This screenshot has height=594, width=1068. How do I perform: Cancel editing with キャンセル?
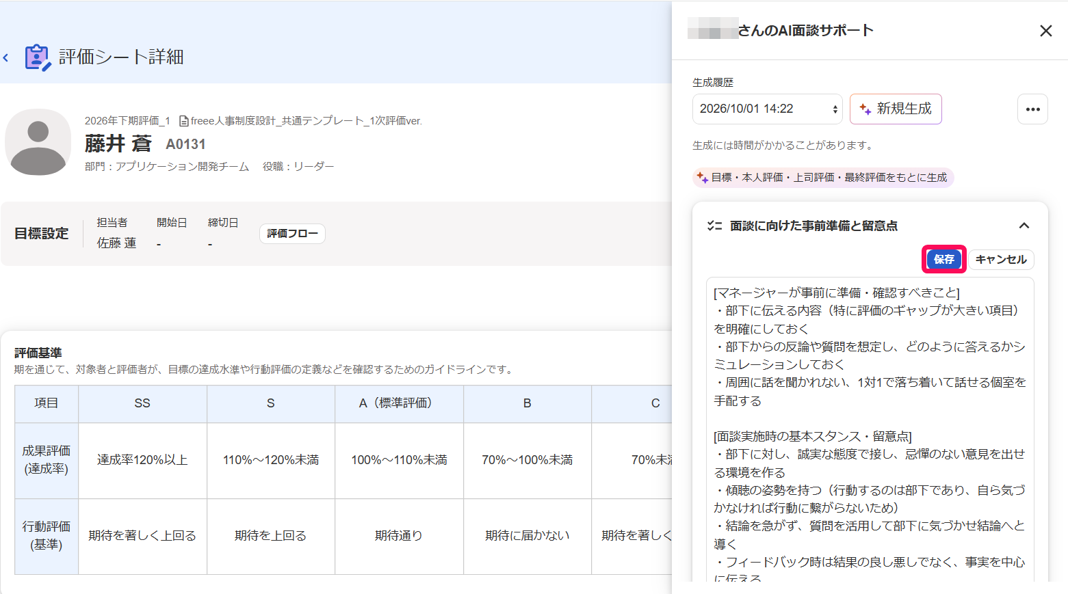point(1001,259)
